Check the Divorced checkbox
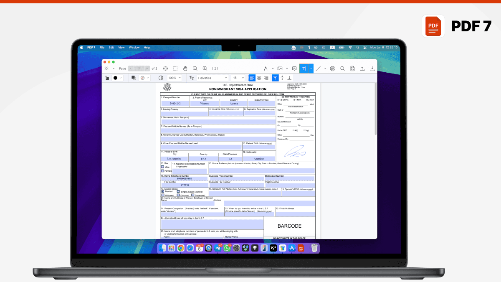The image size is (501, 282). (x=178, y=195)
